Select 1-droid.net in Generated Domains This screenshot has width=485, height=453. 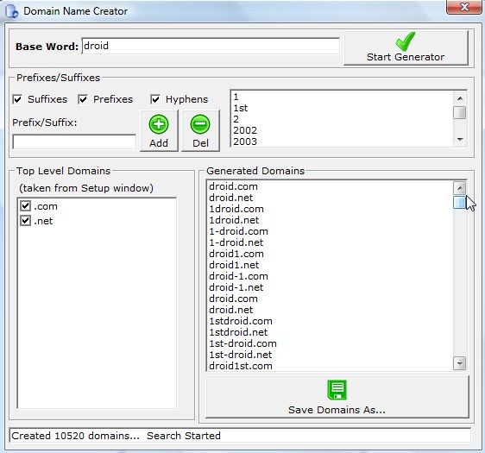point(330,242)
